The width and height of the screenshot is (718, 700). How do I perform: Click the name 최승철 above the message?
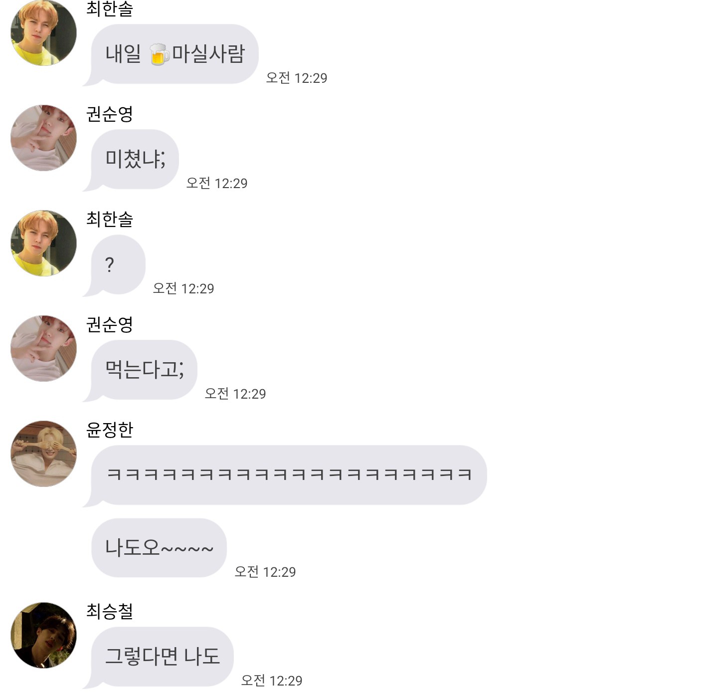110,611
